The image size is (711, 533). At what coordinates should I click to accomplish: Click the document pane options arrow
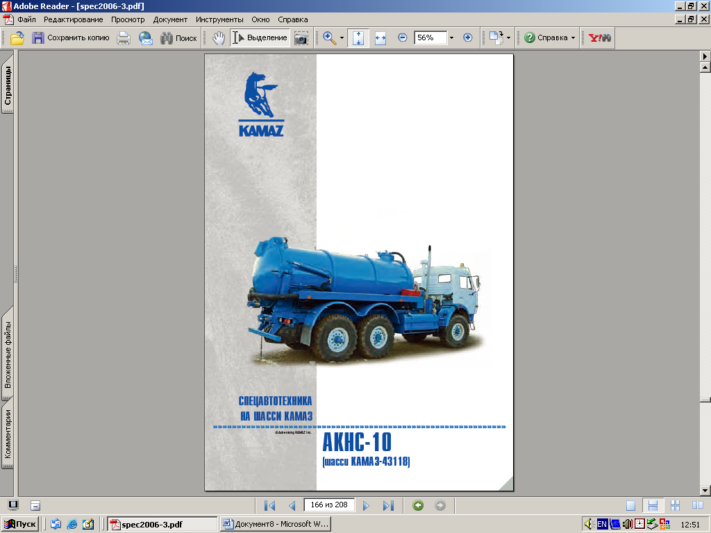[705, 56]
